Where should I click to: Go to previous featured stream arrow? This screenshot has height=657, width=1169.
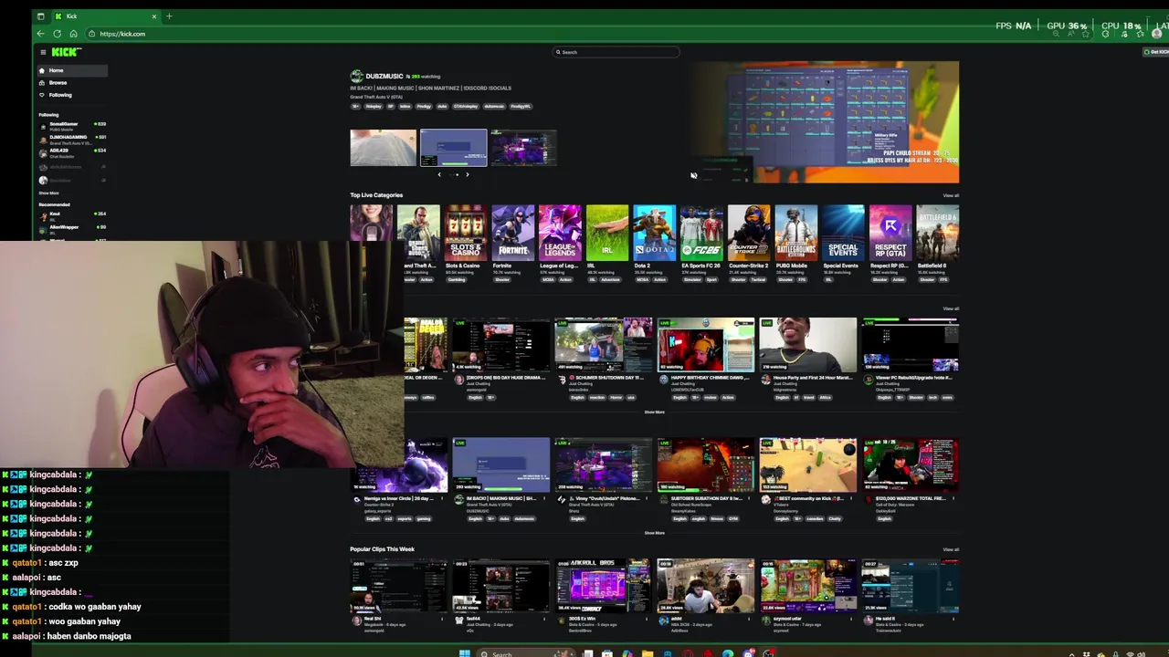click(x=439, y=174)
